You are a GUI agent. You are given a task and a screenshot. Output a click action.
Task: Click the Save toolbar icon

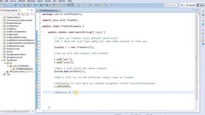(x=7, y=5)
